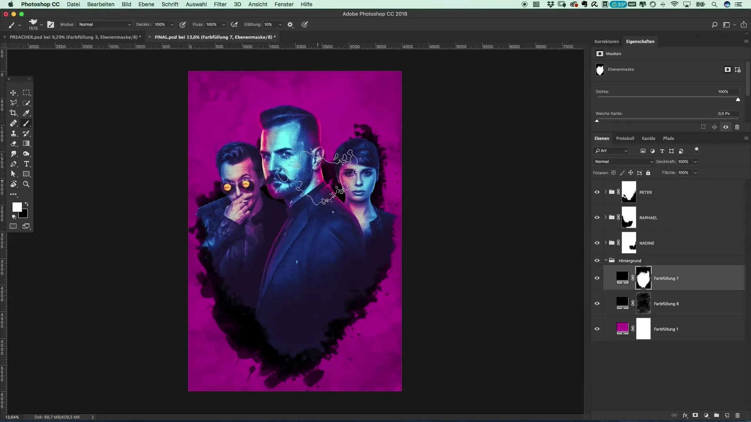Open the Fluss flow dropdown
Screen dimensions: 751x422
point(224,24)
